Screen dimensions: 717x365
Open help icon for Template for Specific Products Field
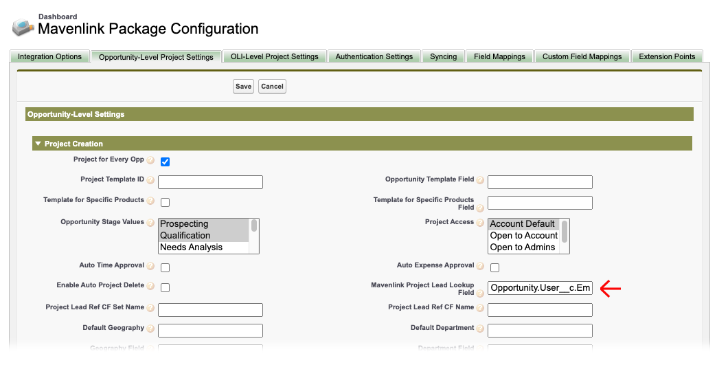[x=480, y=208]
